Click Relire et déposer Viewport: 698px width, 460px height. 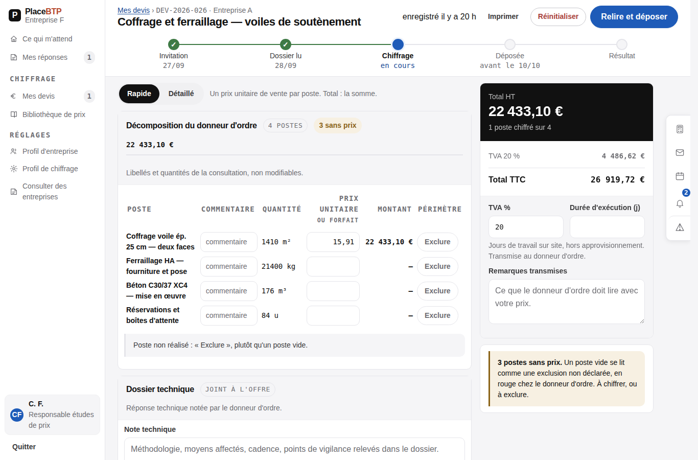coord(634,17)
